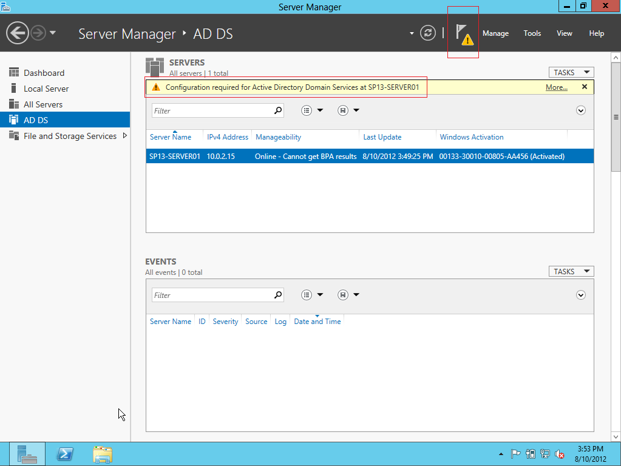
Task: Expand the Events filter panel chevron
Action: pos(580,295)
